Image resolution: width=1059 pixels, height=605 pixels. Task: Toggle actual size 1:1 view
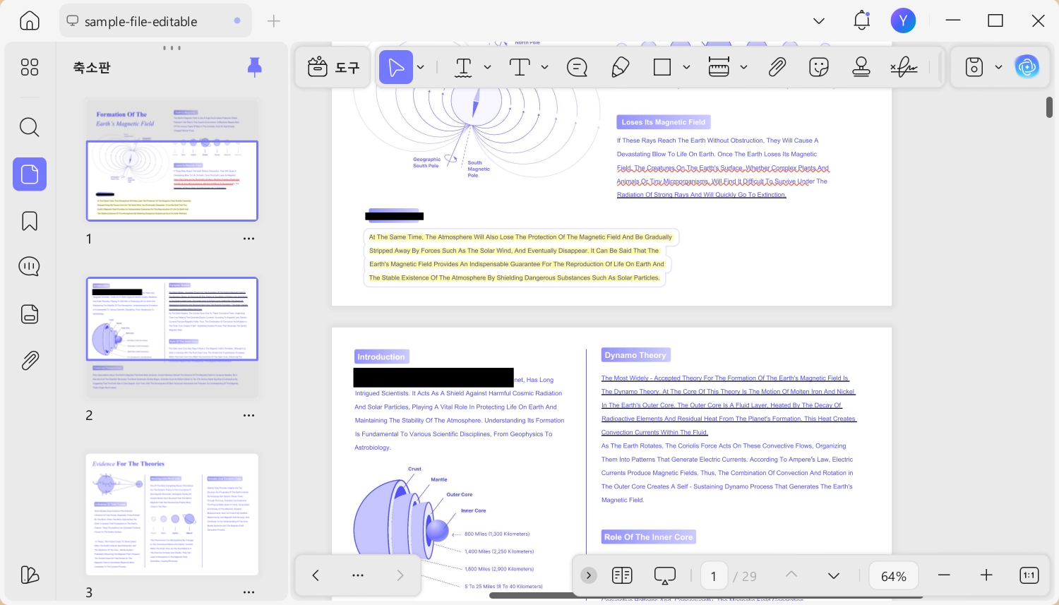tap(1029, 575)
